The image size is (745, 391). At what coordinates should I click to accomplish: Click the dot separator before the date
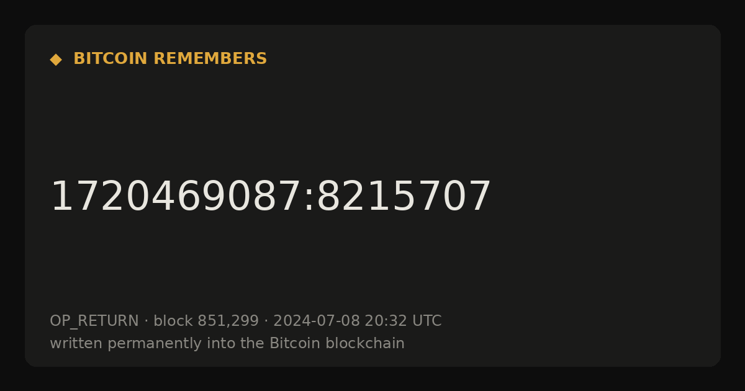[266, 321]
